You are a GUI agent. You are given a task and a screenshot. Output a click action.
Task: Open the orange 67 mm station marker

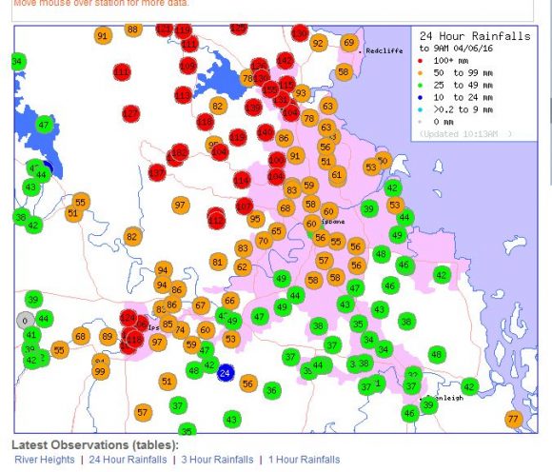click(201, 305)
